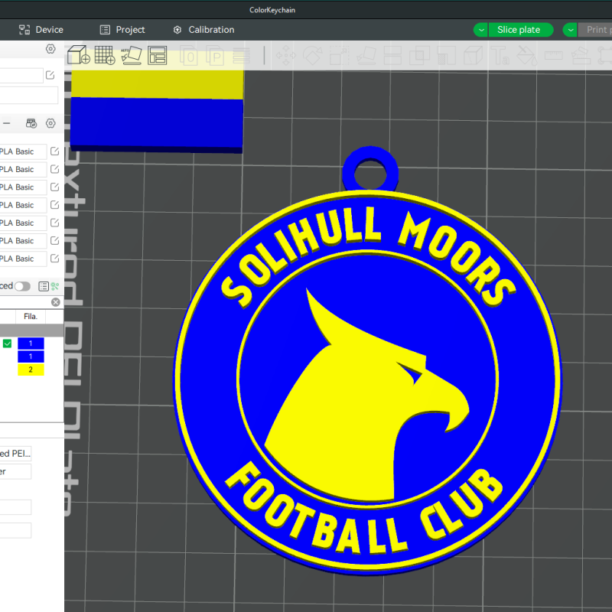Viewport: 612px width, 612px height.
Task: Click the Fila. column header
Action: click(x=31, y=316)
